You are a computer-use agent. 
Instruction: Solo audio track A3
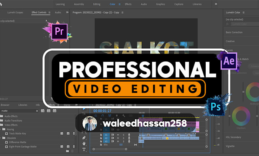123,142
